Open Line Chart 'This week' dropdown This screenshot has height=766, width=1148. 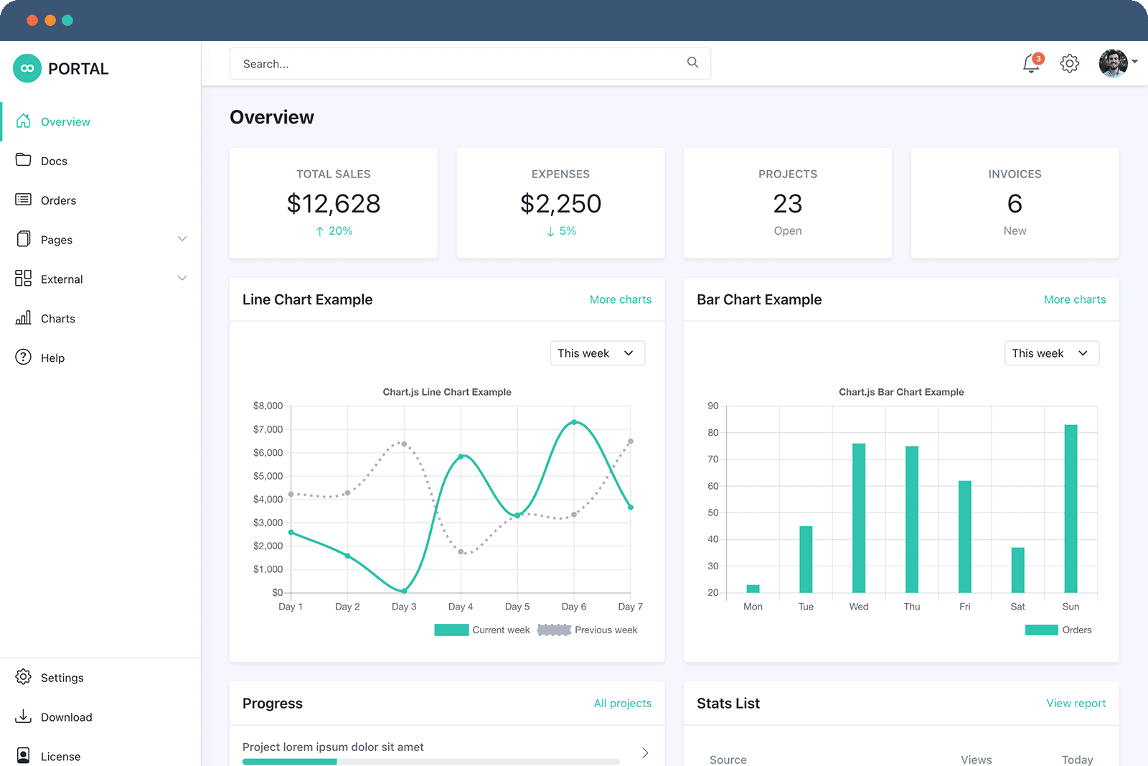coord(598,353)
